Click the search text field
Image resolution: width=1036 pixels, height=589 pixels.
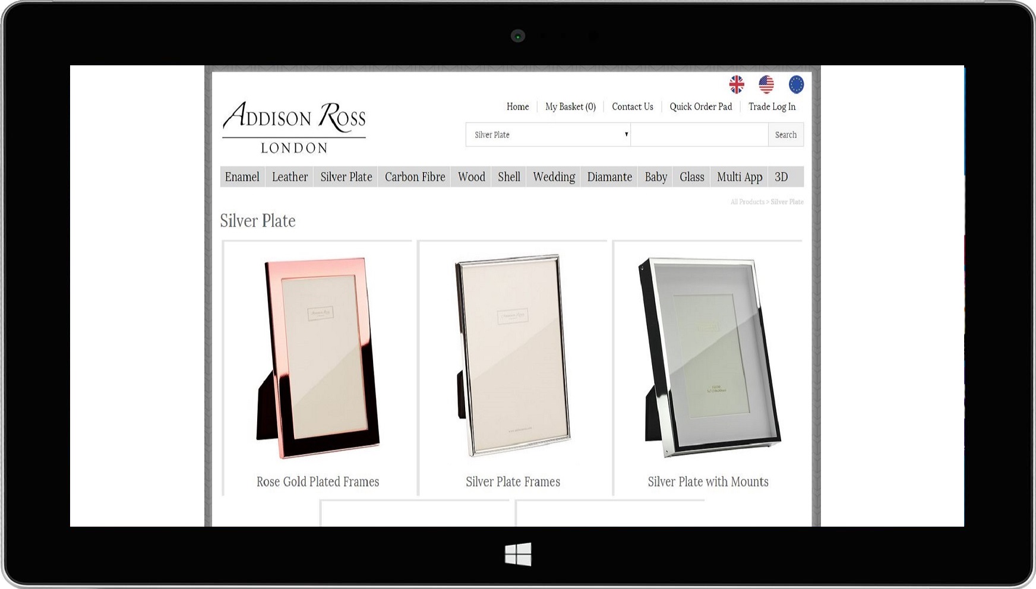point(699,135)
